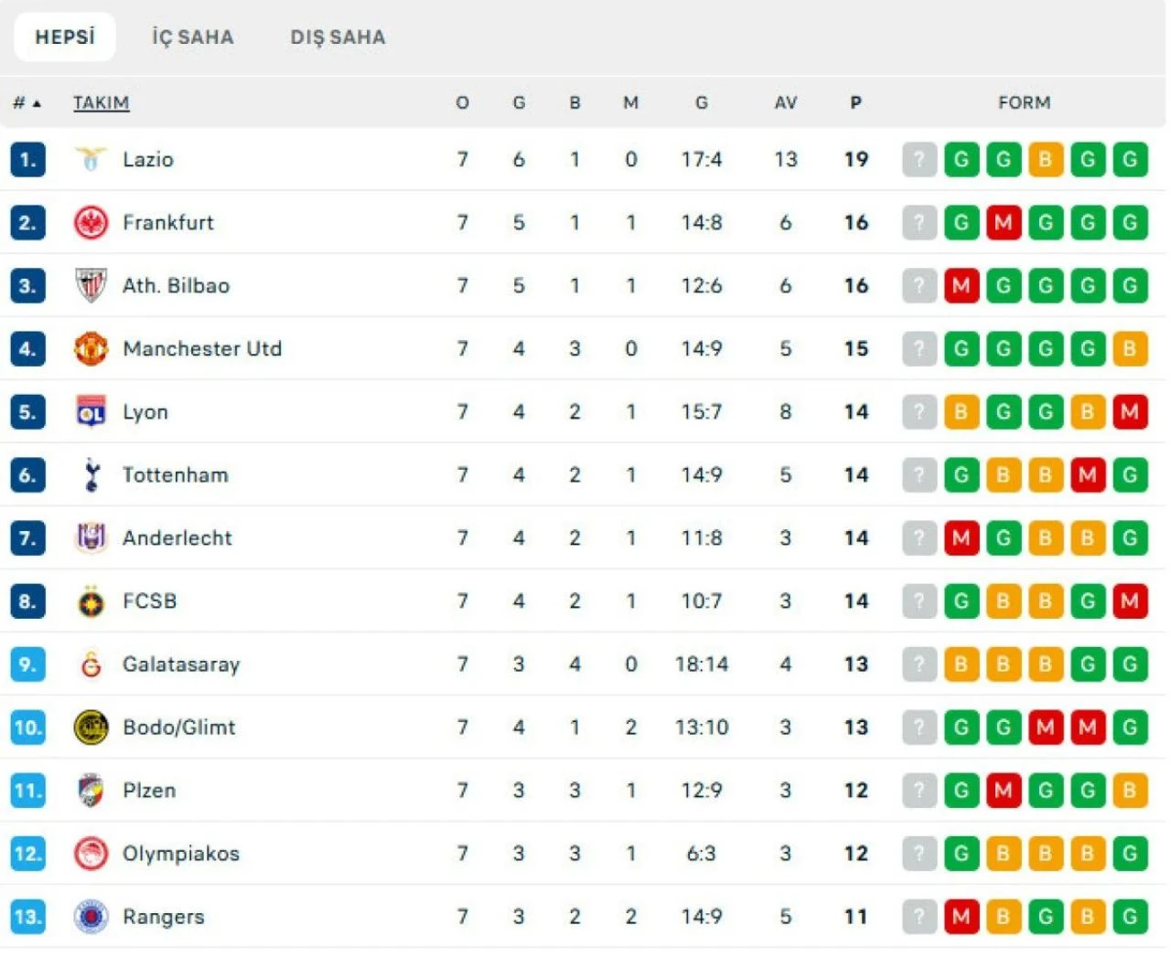The height and width of the screenshot is (957, 1171).
Task: Open the Ath. Bilbao team link
Action: [176, 285]
